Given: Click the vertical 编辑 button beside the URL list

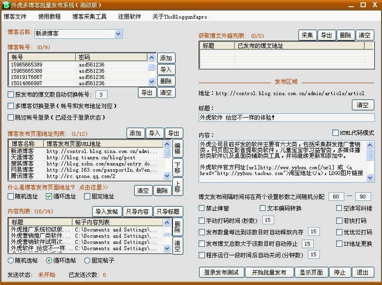Looking at the screenshot, I should pos(178,148).
